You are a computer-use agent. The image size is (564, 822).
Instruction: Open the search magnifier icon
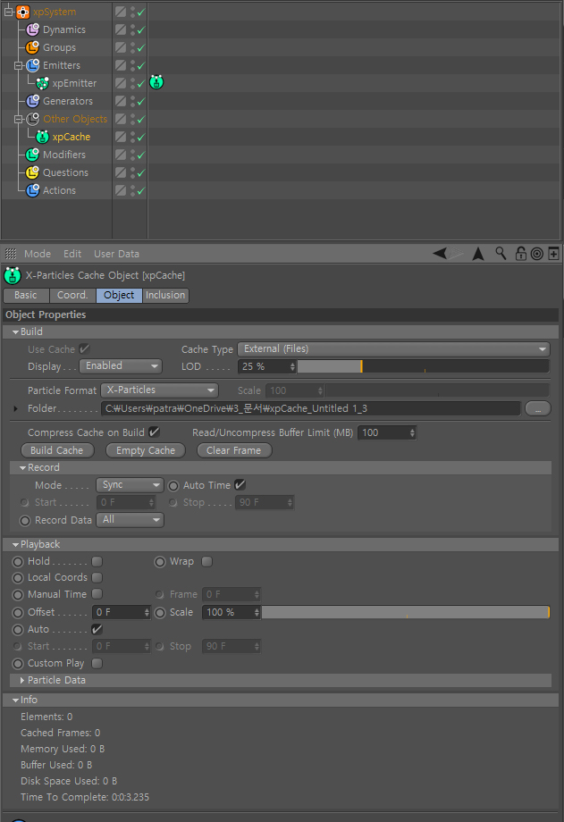pos(501,254)
